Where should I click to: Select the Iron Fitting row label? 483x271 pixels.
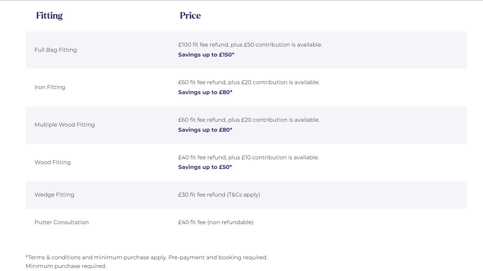pos(50,87)
